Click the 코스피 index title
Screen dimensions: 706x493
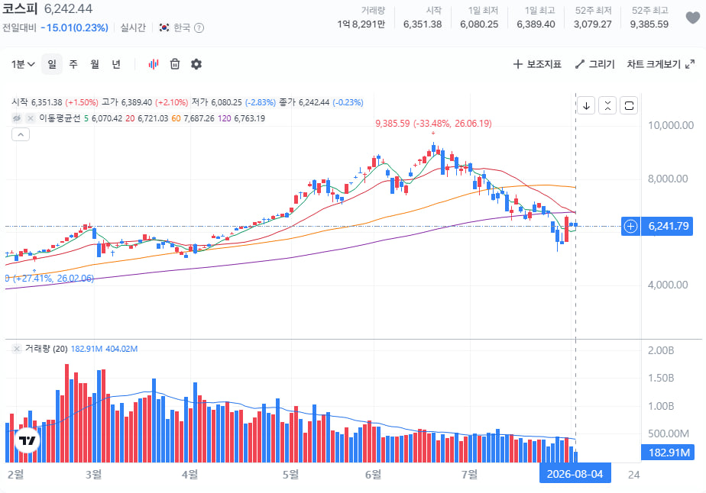[x=21, y=8]
